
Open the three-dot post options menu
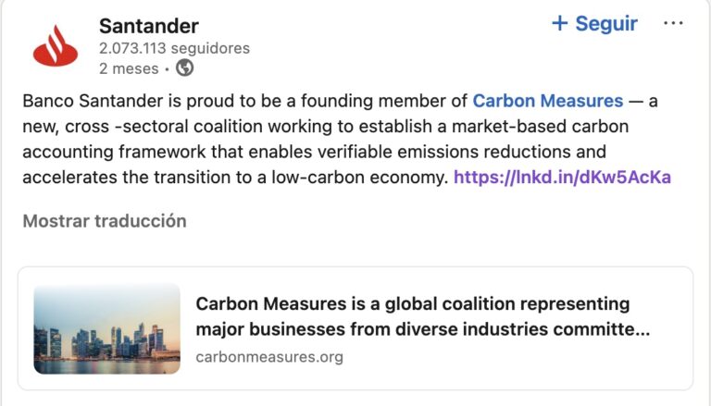(673, 24)
